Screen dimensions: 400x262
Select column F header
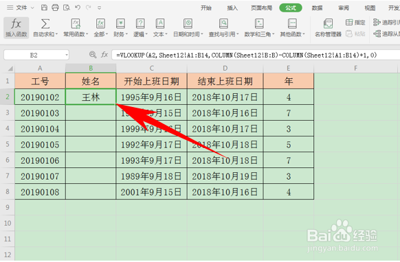pos(355,68)
